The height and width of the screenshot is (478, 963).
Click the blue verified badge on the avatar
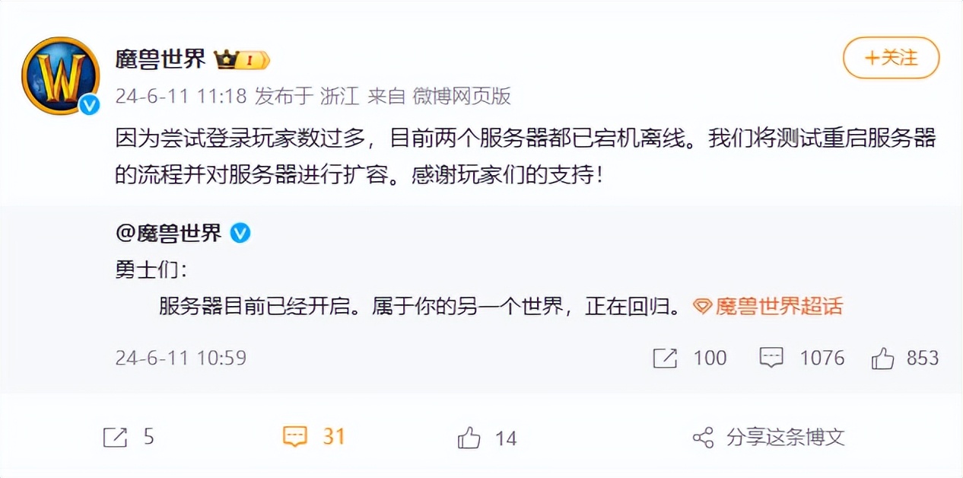[x=90, y=105]
